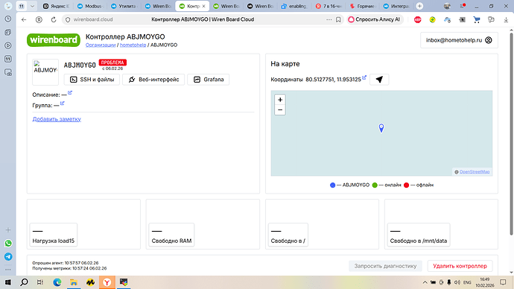Image resolution: width=514 pixels, height=289 pixels.
Task: Open the shopping cart extension icon
Action: [477, 19]
